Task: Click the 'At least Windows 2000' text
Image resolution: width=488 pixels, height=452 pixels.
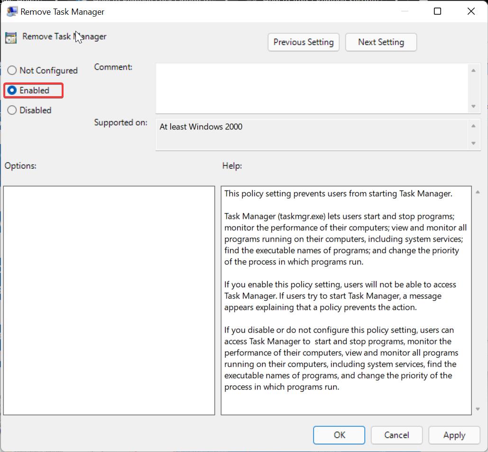Action: [201, 127]
